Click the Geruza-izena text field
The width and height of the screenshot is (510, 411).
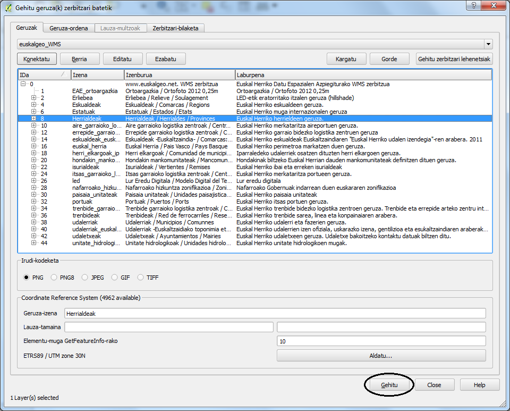click(x=275, y=313)
